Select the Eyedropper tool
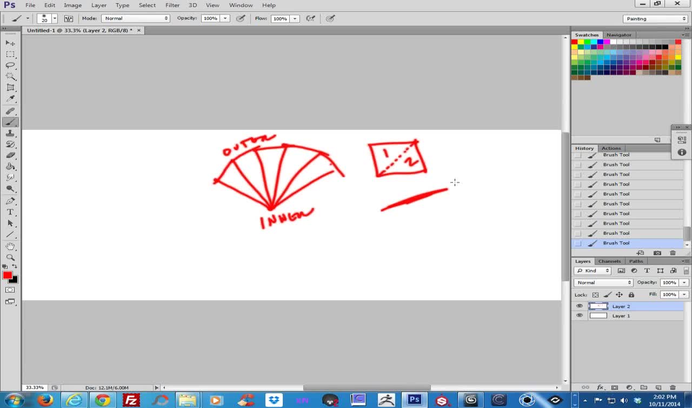 tap(10, 99)
